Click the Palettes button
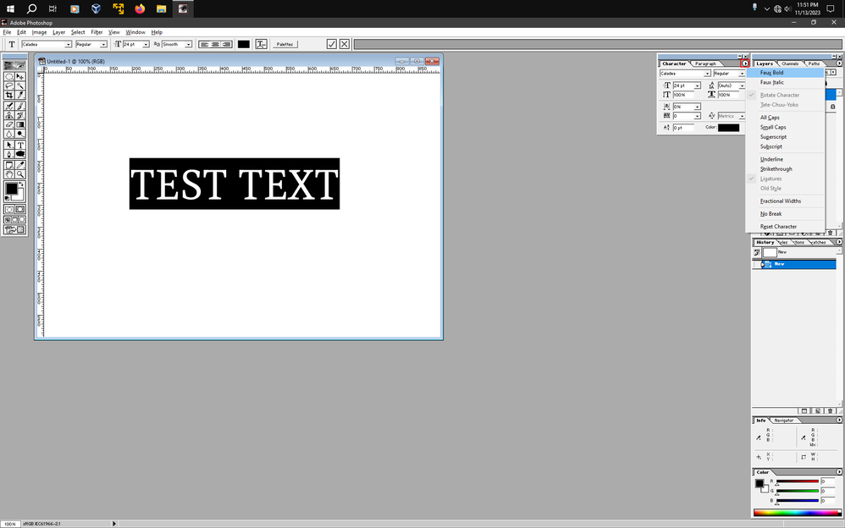Viewport: 845px width, 528px height. click(284, 44)
